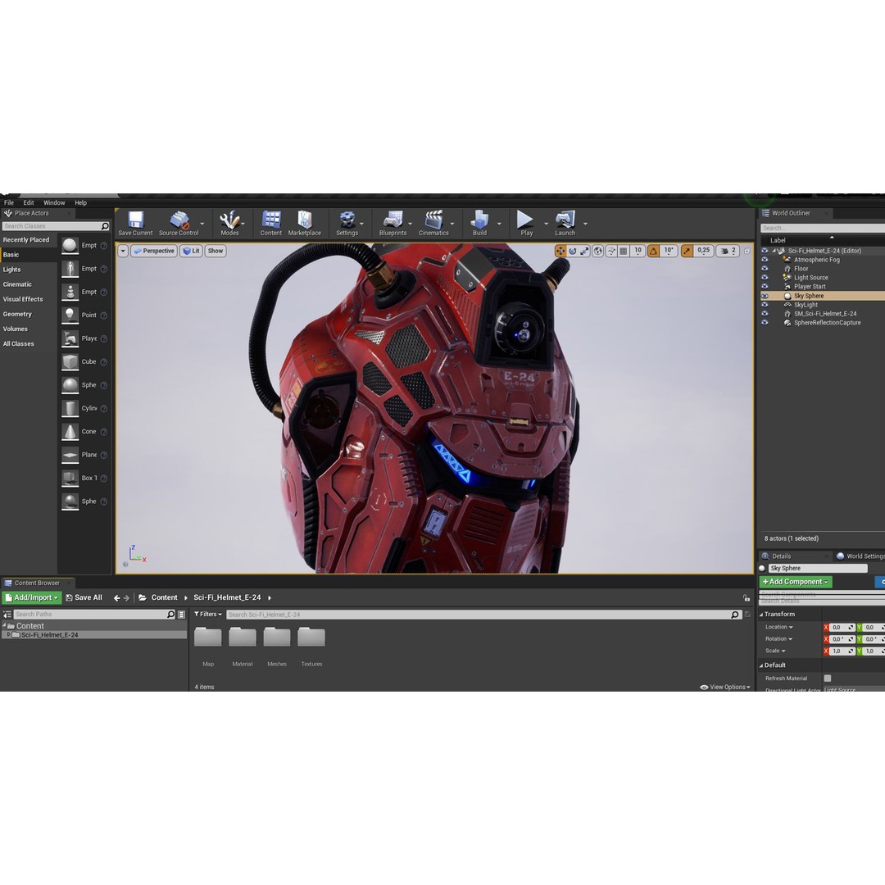This screenshot has height=885, width=885.
Task: Open the Marketplace icon
Action: [x=305, y=220]
